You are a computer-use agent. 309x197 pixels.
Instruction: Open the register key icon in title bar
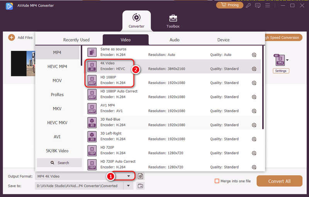pos(248,5)
